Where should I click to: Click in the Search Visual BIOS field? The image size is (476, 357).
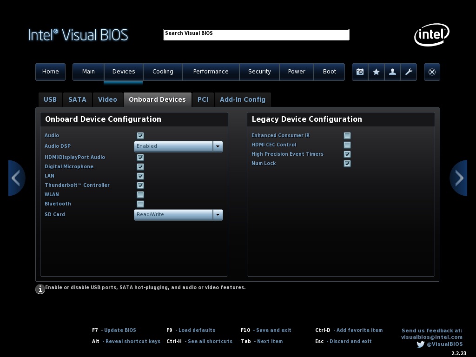256,34
